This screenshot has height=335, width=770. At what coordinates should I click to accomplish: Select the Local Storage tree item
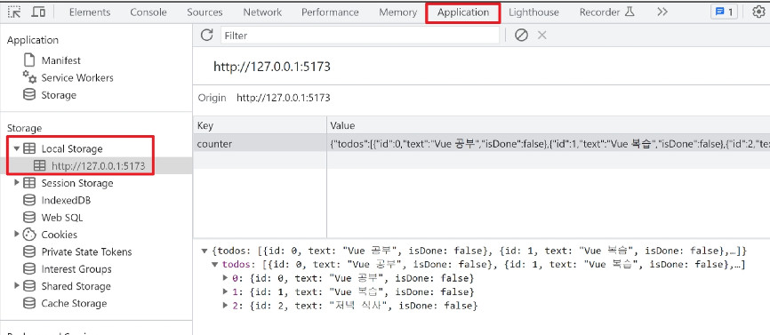pos(72,148)
